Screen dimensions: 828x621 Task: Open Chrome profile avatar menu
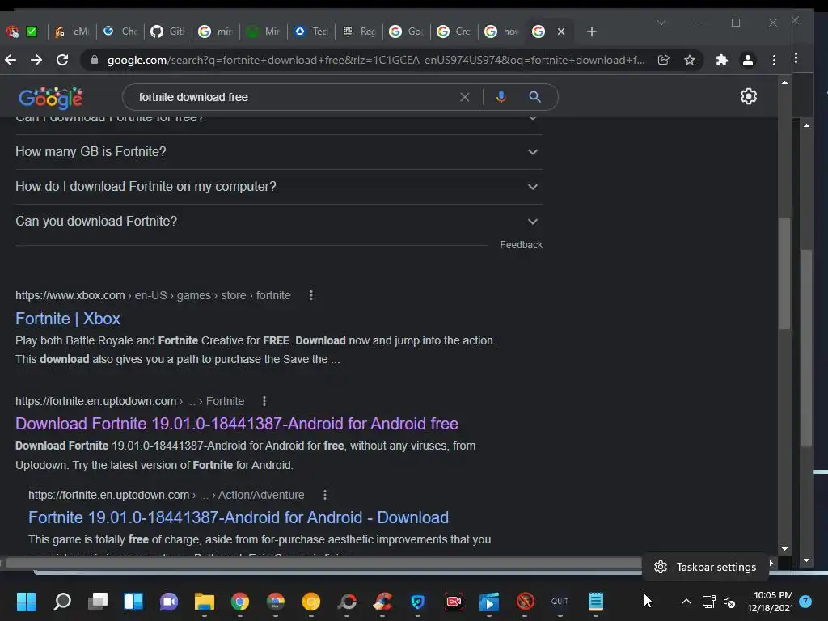click(x=748, y=60)
